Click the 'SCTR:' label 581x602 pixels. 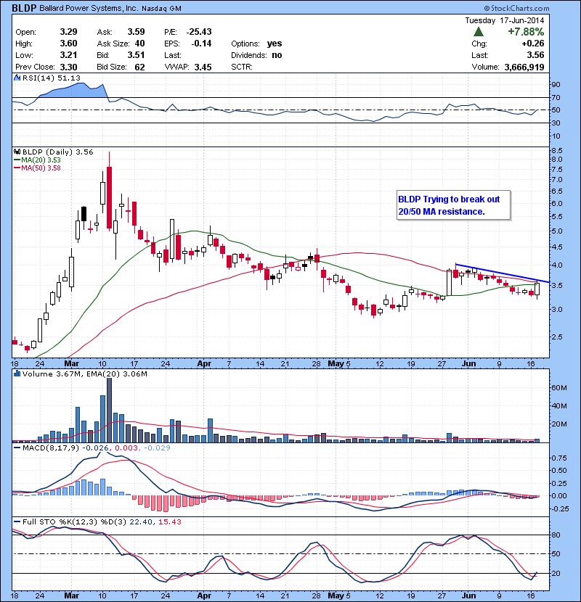click(x=242, y=67)
